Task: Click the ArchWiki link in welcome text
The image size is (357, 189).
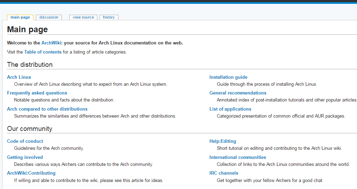Action: pos(51,43)
